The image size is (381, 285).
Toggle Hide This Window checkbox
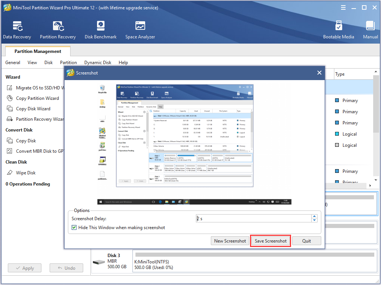[x=74, y=228]
